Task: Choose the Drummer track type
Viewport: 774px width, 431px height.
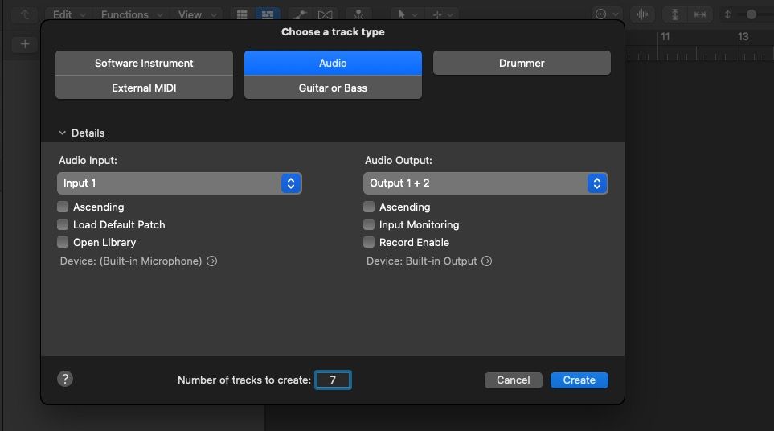Action: pos(522,63)
